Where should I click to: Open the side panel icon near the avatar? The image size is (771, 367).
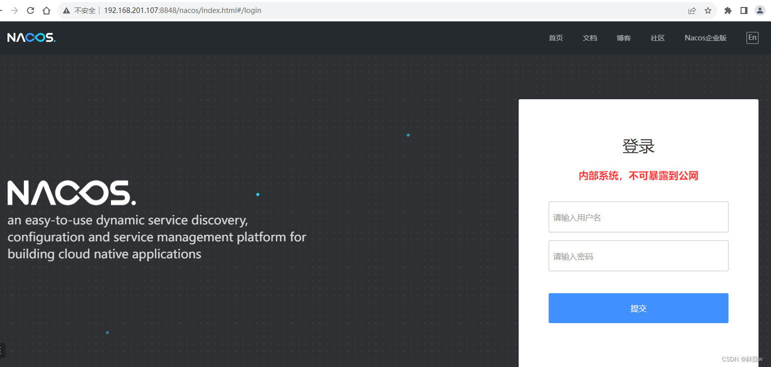click(x=744, y=10)
